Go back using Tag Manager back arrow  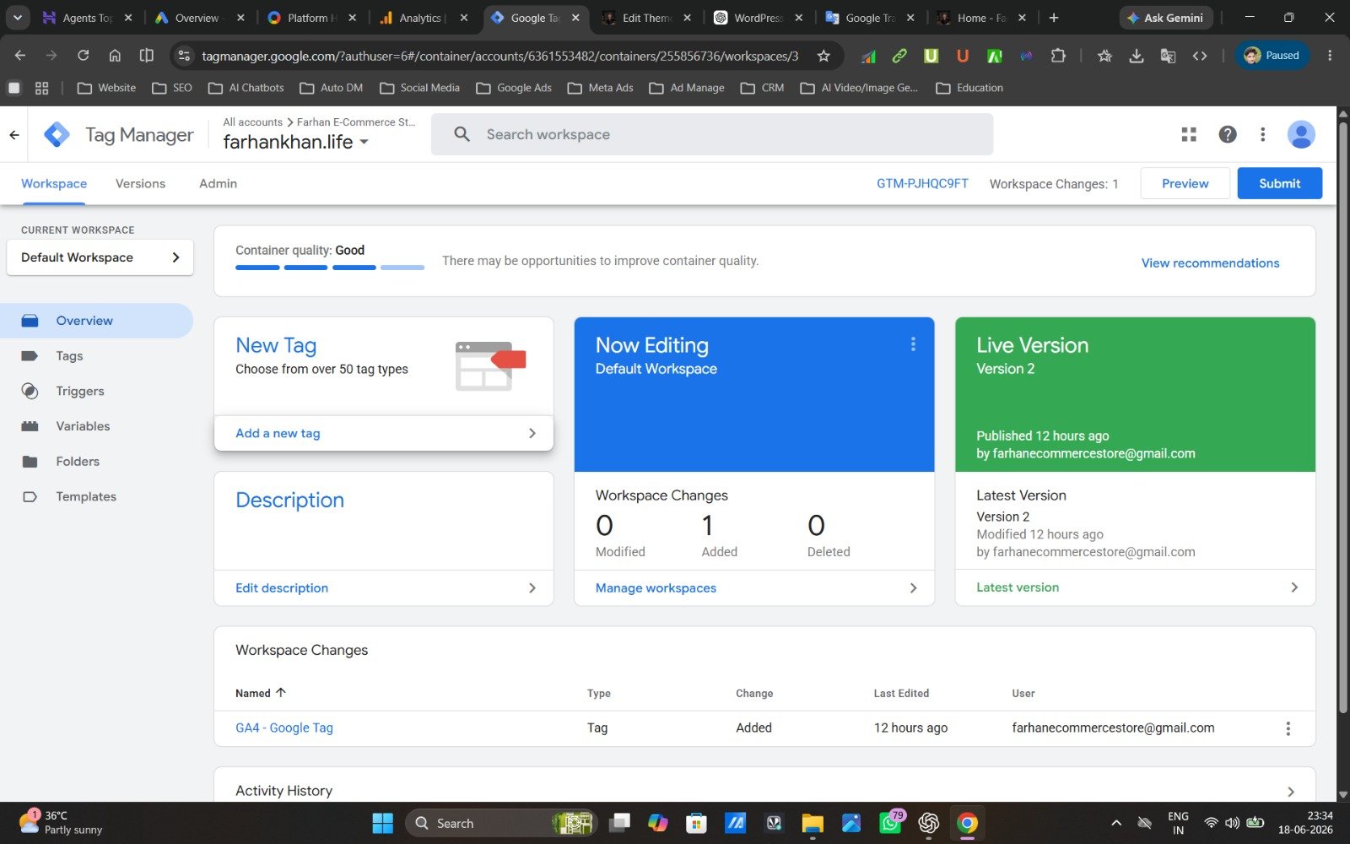coord(14,134)
